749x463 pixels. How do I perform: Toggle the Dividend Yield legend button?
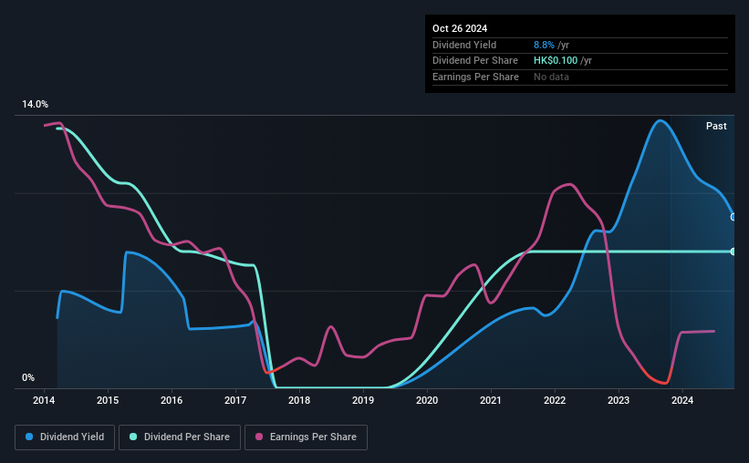coord(65,437)
